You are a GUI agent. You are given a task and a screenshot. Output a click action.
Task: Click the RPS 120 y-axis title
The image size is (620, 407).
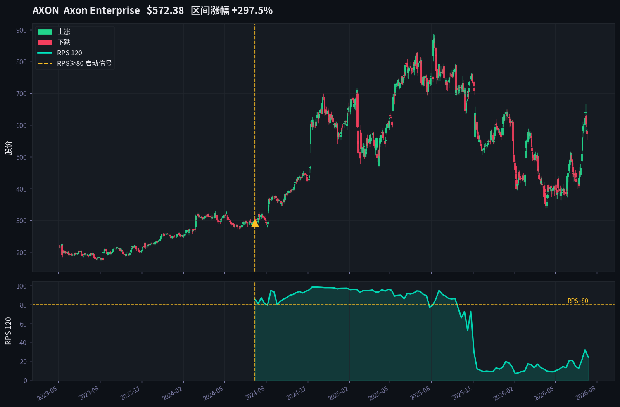click(x=8, y=331)
